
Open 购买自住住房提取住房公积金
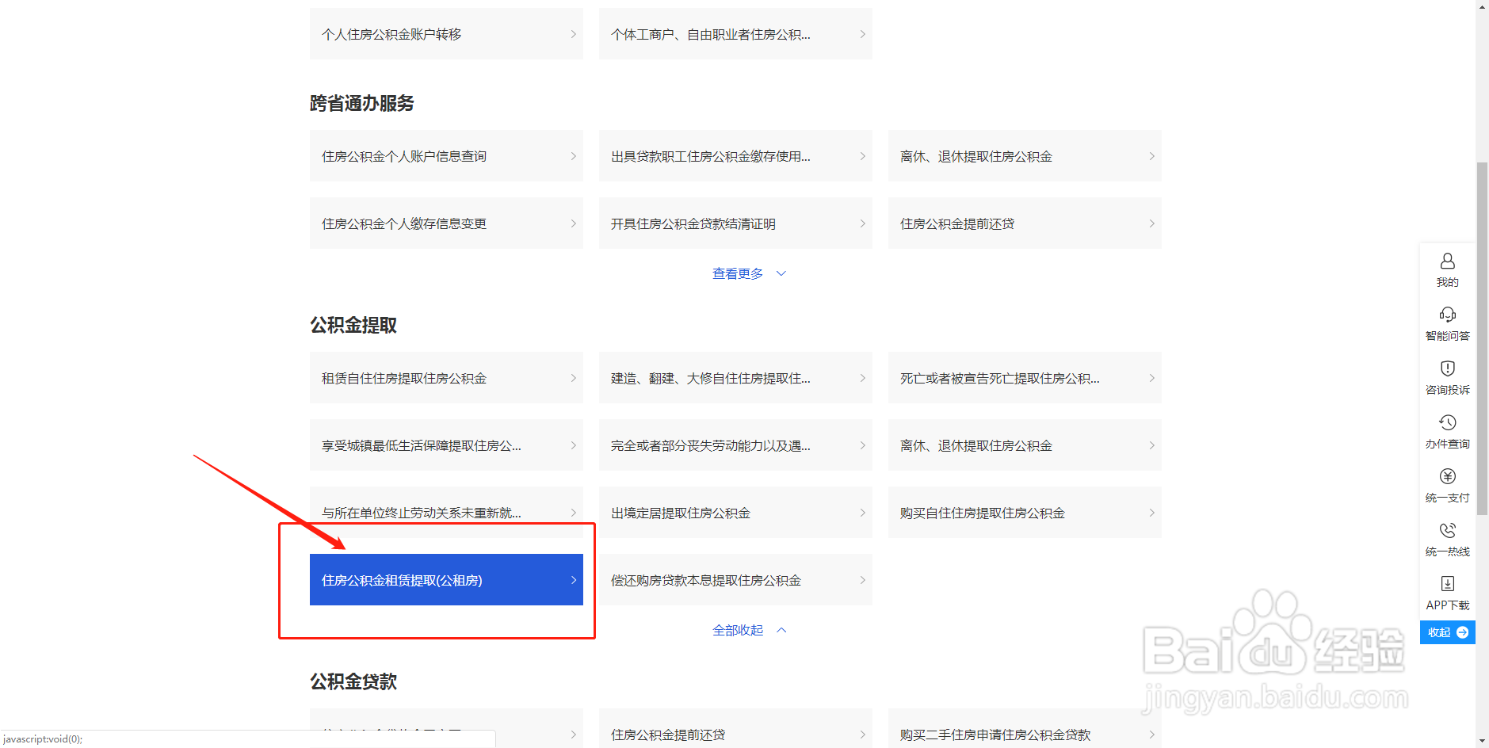click(x=1025, y=513)
